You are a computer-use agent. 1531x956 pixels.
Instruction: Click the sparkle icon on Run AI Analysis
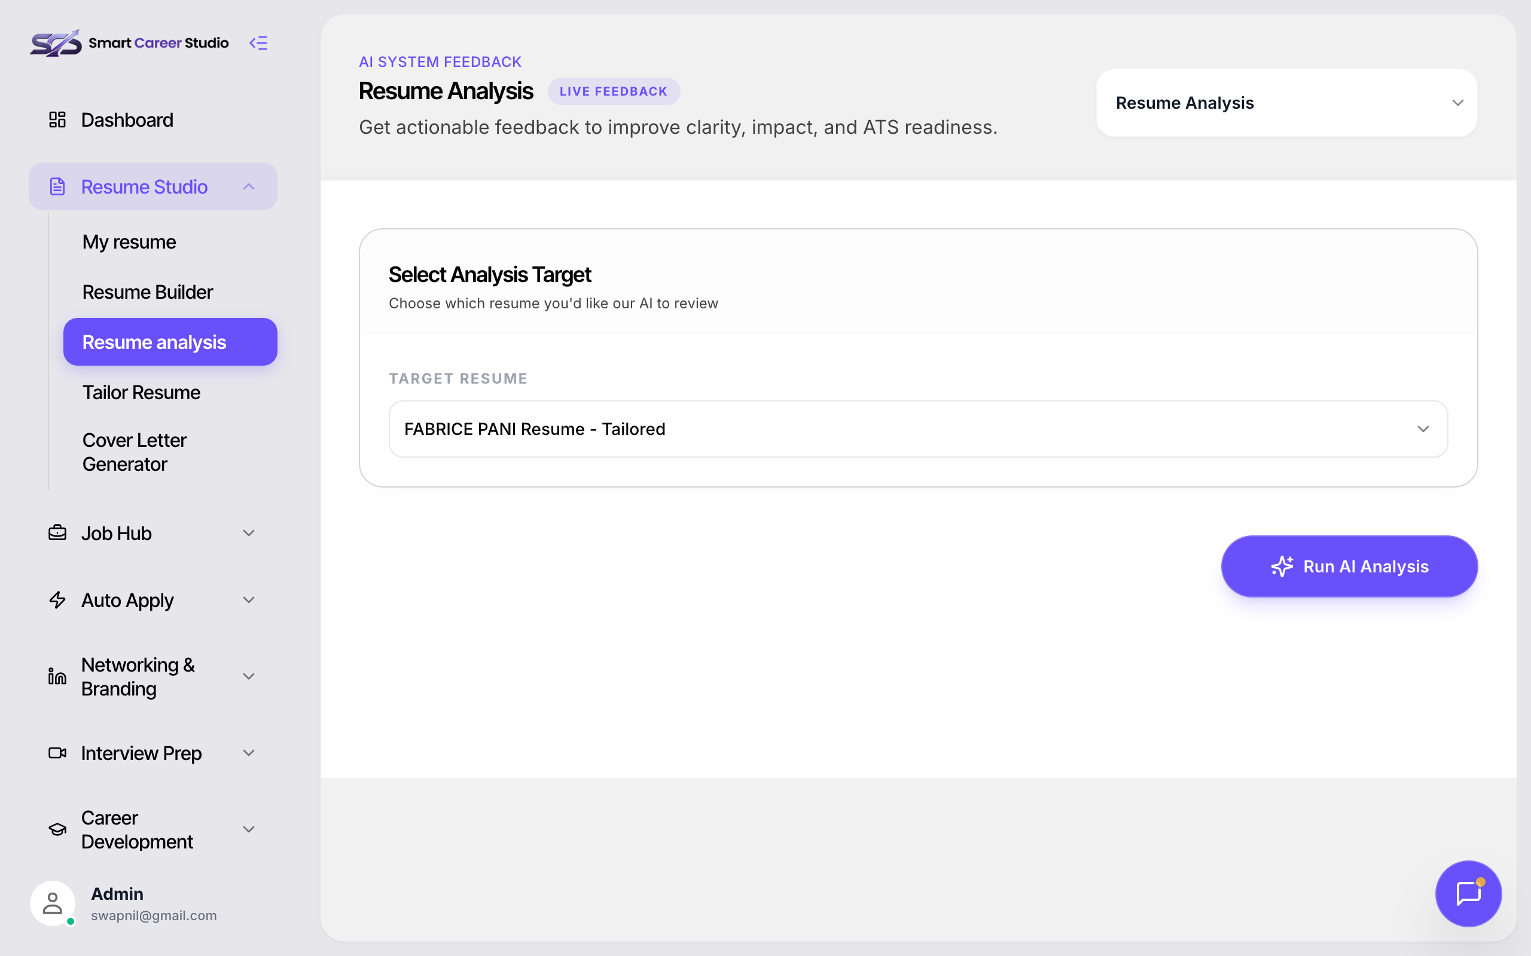click(1282, 566)
